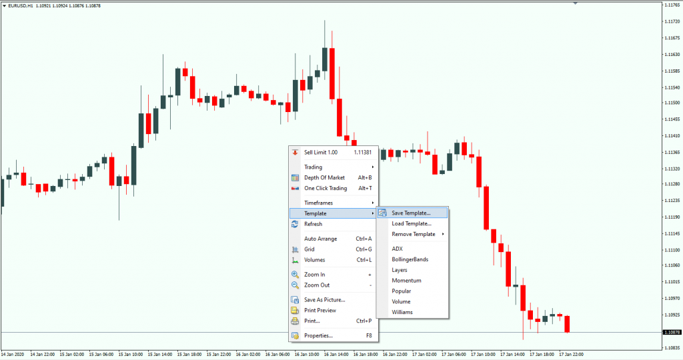Apply the BollingerBands template
The width and height of the screenshot is (683, 360).
coord(410,259)
